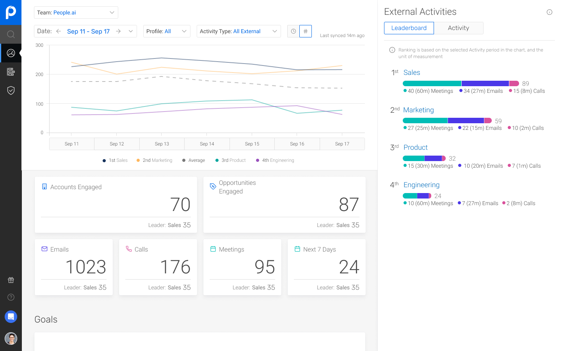The image size is (562, 351).
Task: Click the ranking note info icon
Action: point(392,50)
